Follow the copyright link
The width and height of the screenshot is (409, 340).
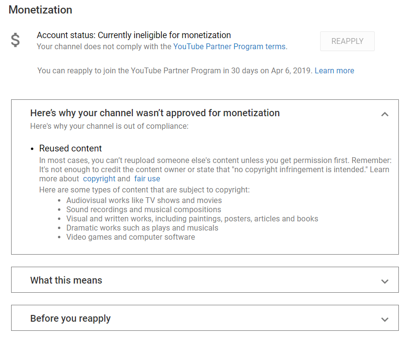tap(99, 179)
